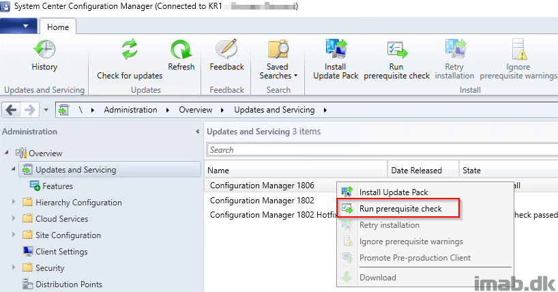Viewport: 558px width, 292px height.
Task: Expand the Hierarchy Configuration node
Action: 14,202
